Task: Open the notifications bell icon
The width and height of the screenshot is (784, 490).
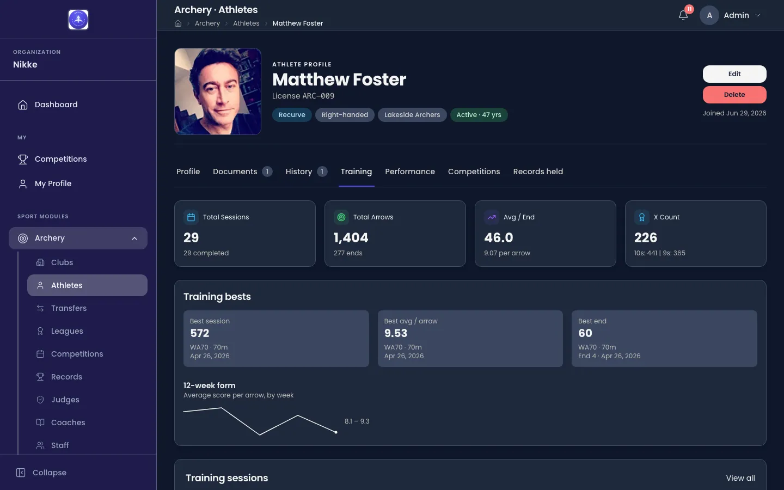Action: click(683, 15)
